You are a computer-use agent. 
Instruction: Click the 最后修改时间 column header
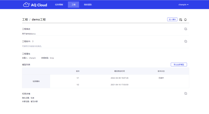coord(119,71)
